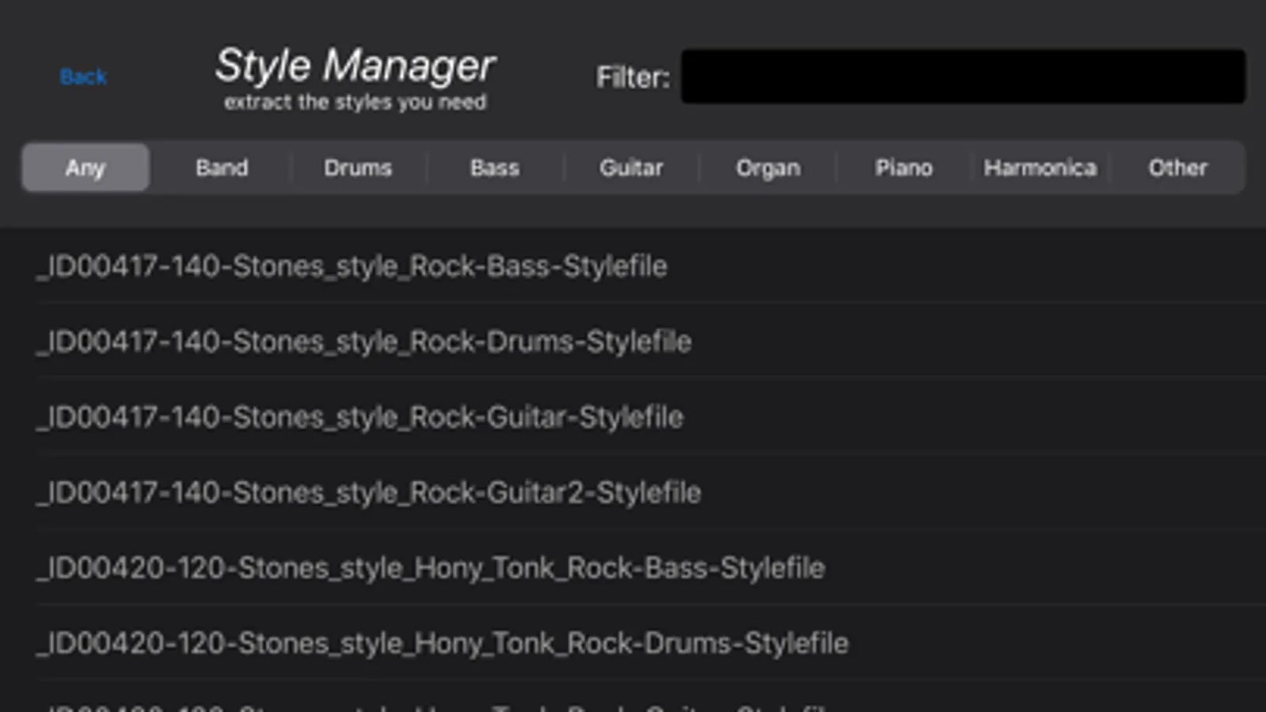Image resolution: width=1266 pixels, height=712 pixels.
Task: Open ID00417 Stones Rock-Guitar2 stylefile
Action: tap(369, 493)
